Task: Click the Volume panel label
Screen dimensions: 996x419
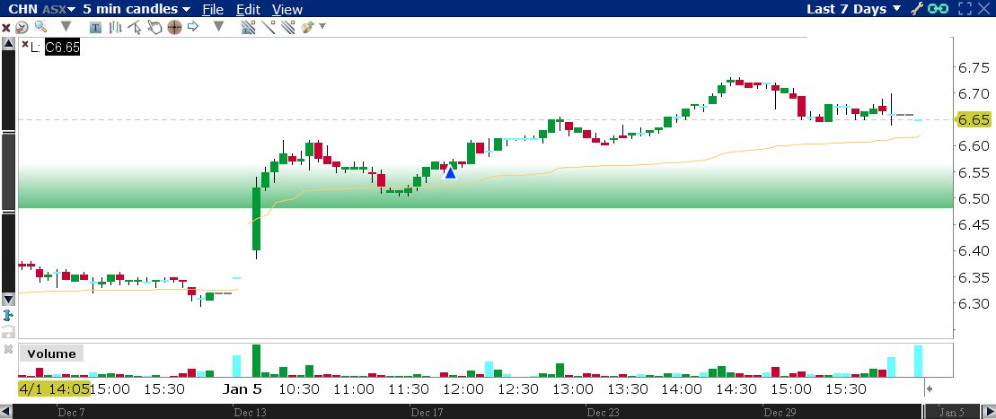Action: (x=51, y=354)
